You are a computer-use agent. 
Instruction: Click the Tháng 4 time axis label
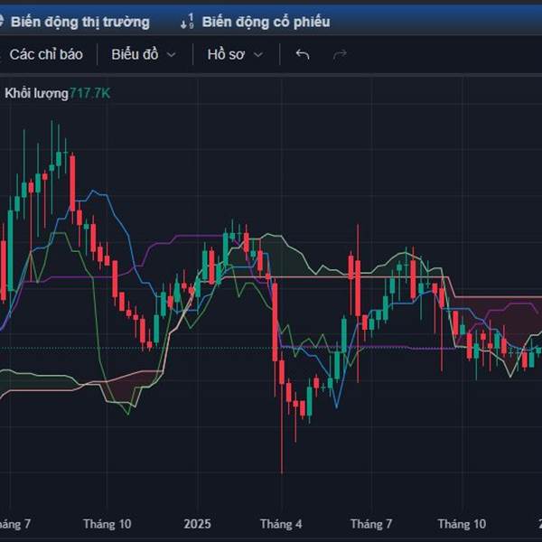pos(281,524)
